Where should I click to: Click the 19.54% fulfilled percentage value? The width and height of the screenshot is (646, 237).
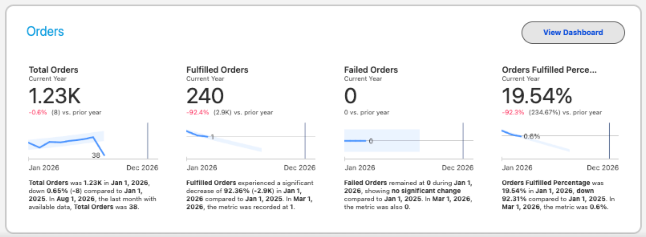(x=537, y=96)
